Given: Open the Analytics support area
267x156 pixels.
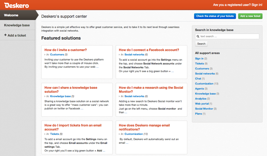Looking at the screenshot, I should point(201,99).
